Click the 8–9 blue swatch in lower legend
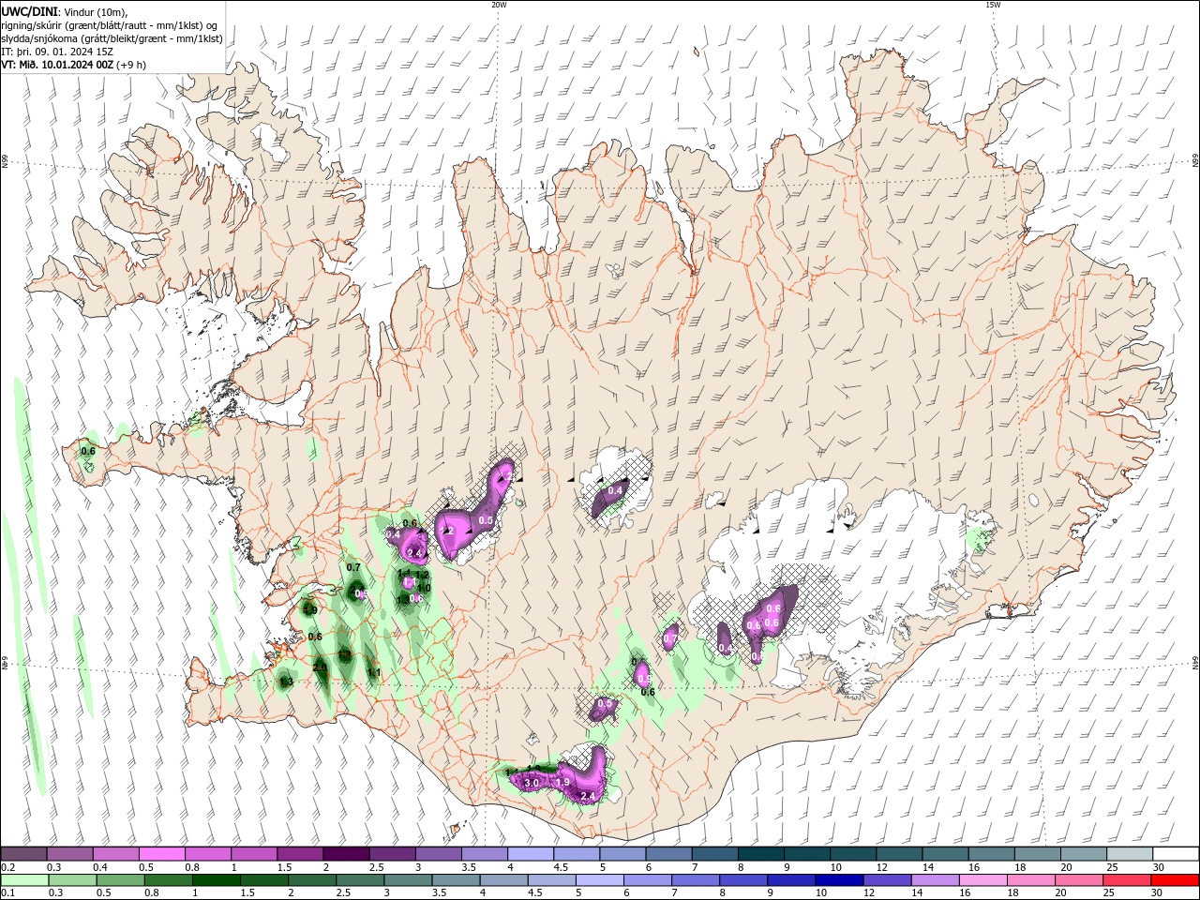Screen dimensions: 1200x900 point(744,880)
